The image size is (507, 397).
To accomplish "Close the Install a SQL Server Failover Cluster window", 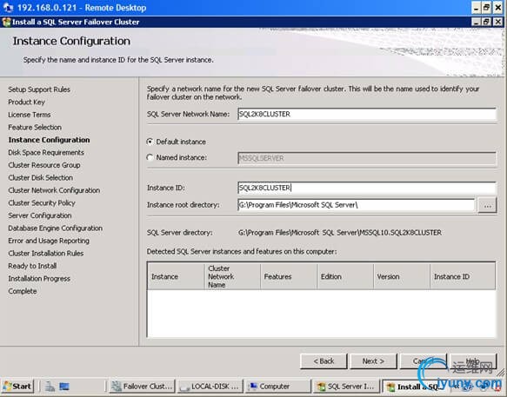I will point(497,22).
